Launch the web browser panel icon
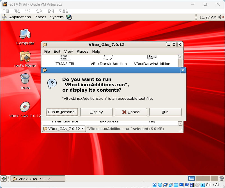The height and width of the screenshot is (188, 225). click(69, 17)
